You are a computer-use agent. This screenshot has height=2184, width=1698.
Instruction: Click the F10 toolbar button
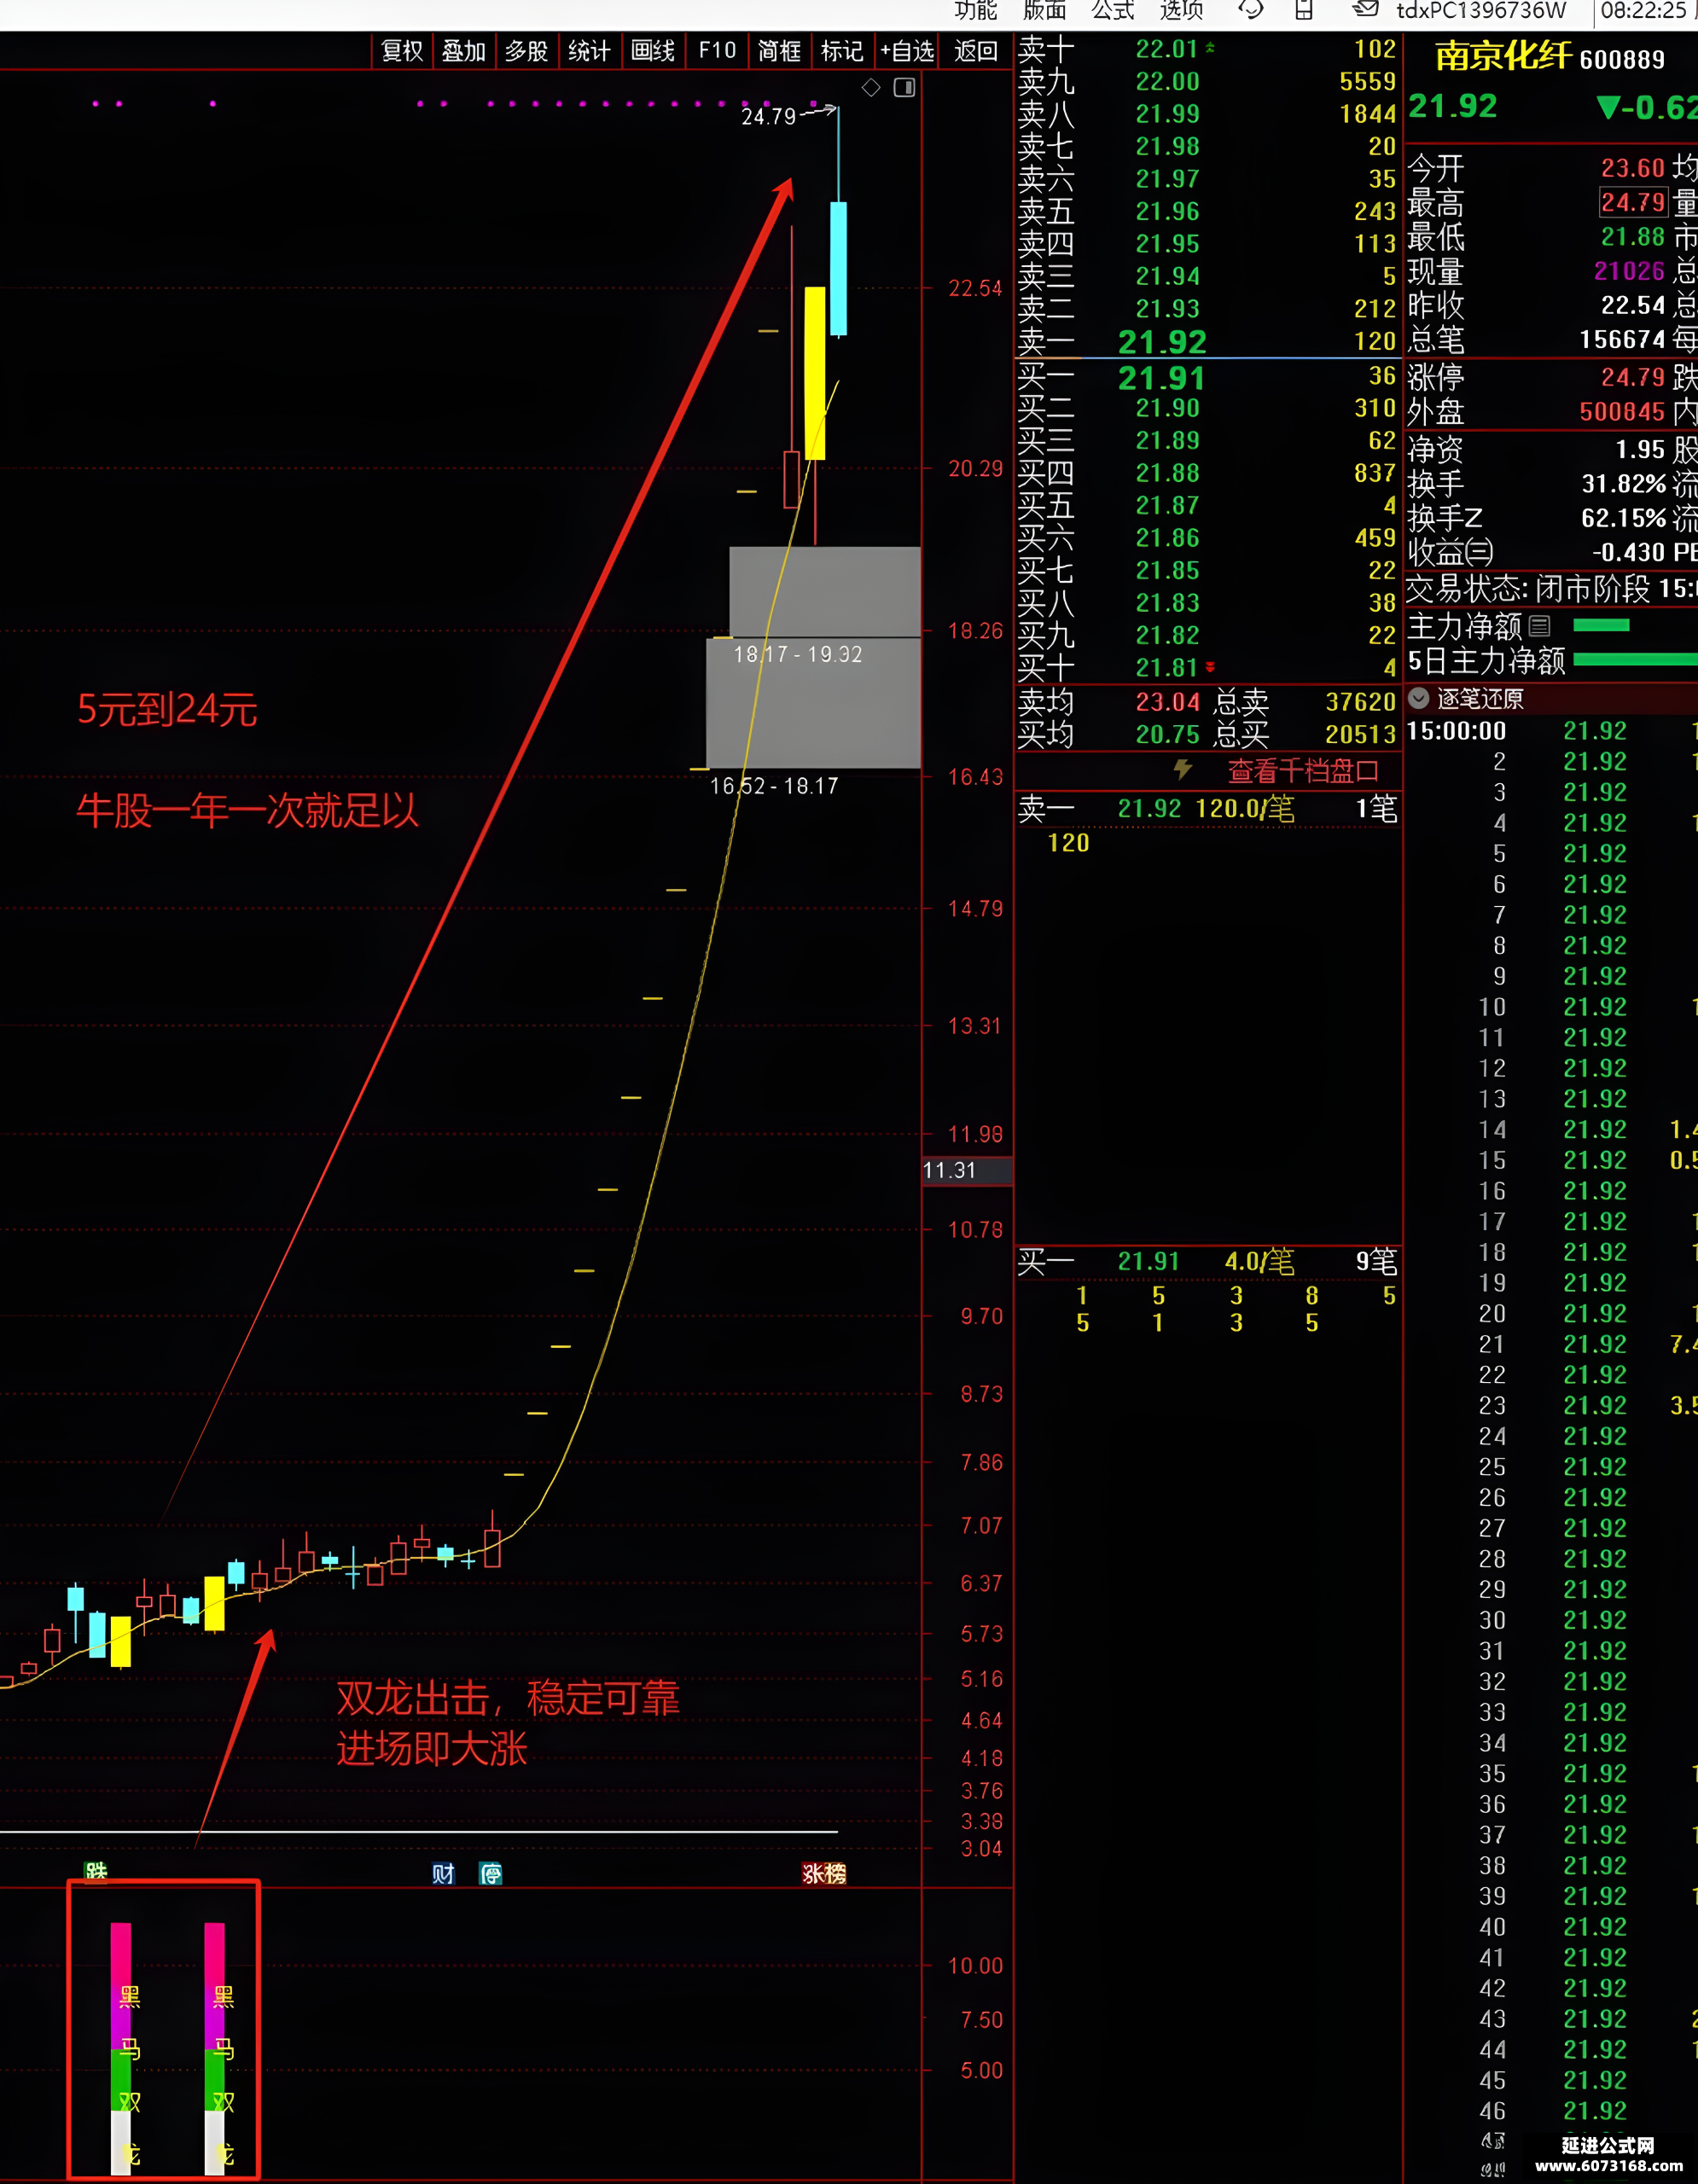(717, 51)
